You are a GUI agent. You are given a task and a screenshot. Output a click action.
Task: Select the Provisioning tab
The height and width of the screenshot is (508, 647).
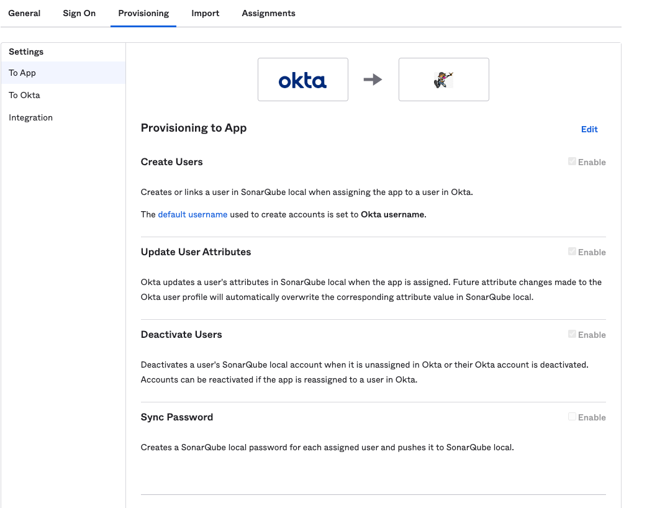point(143,12)
